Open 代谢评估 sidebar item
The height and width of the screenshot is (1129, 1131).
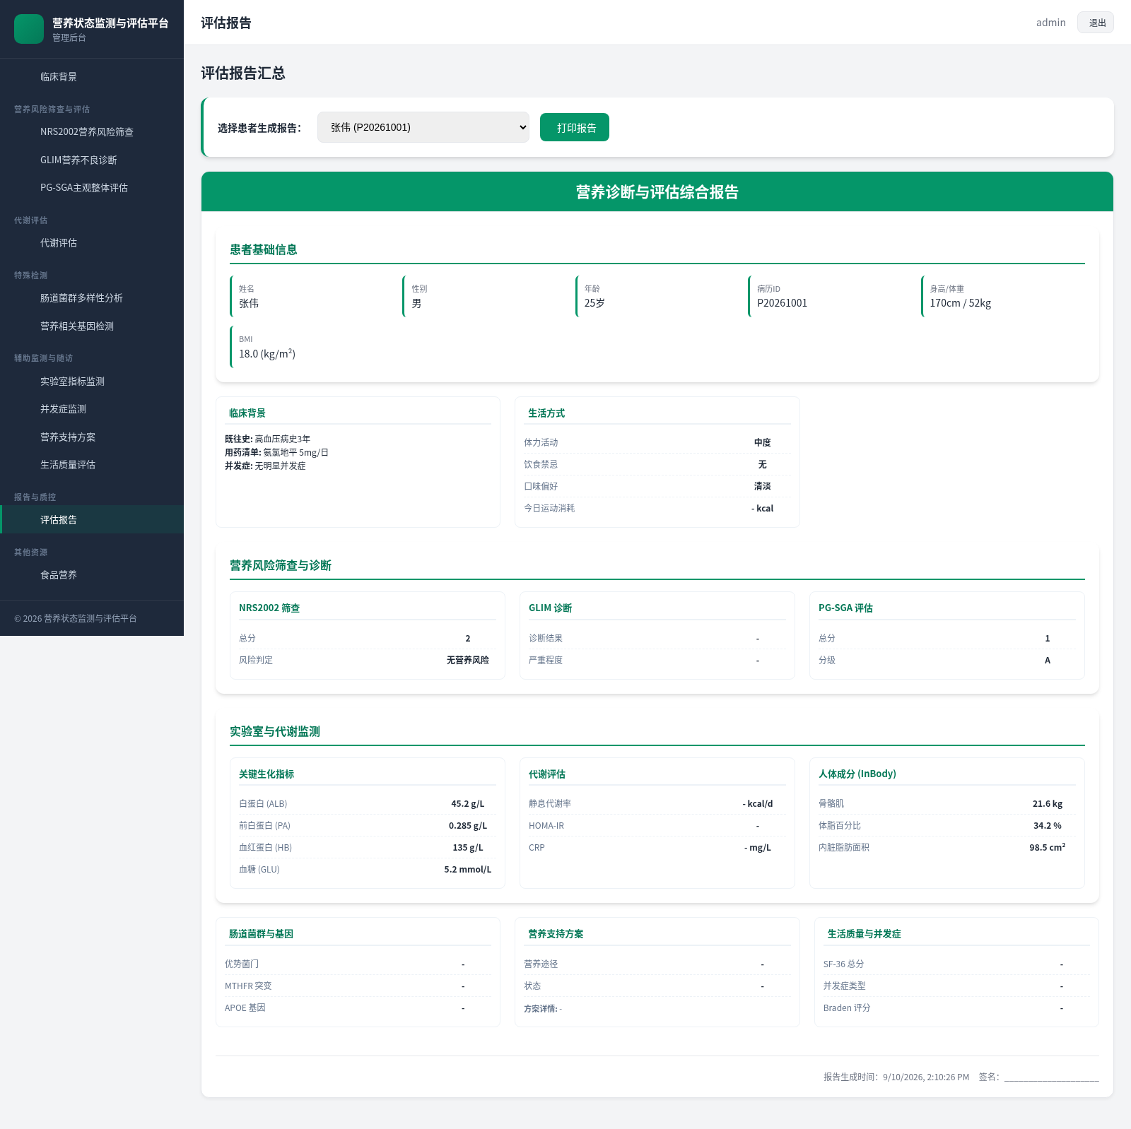pyautogui.click(x=92, y=242)
